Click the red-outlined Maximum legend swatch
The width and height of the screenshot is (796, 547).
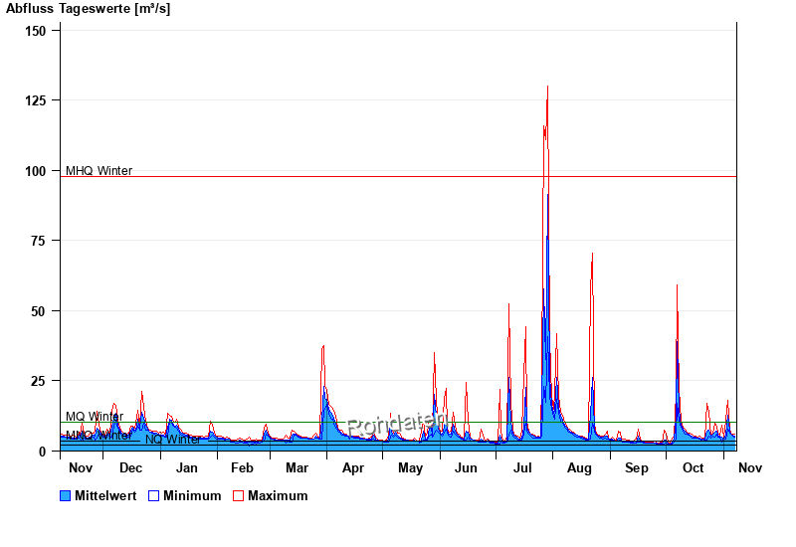coord(238,495)
